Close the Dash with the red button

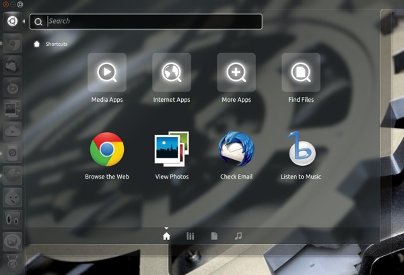5,5
